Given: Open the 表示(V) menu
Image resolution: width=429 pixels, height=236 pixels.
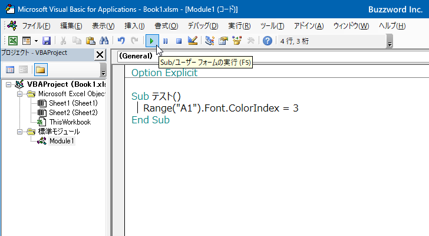Looking at the screenshot, I should tap(103, 26).
